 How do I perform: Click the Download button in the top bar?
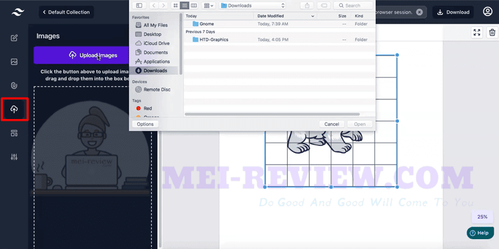point(453,12)
